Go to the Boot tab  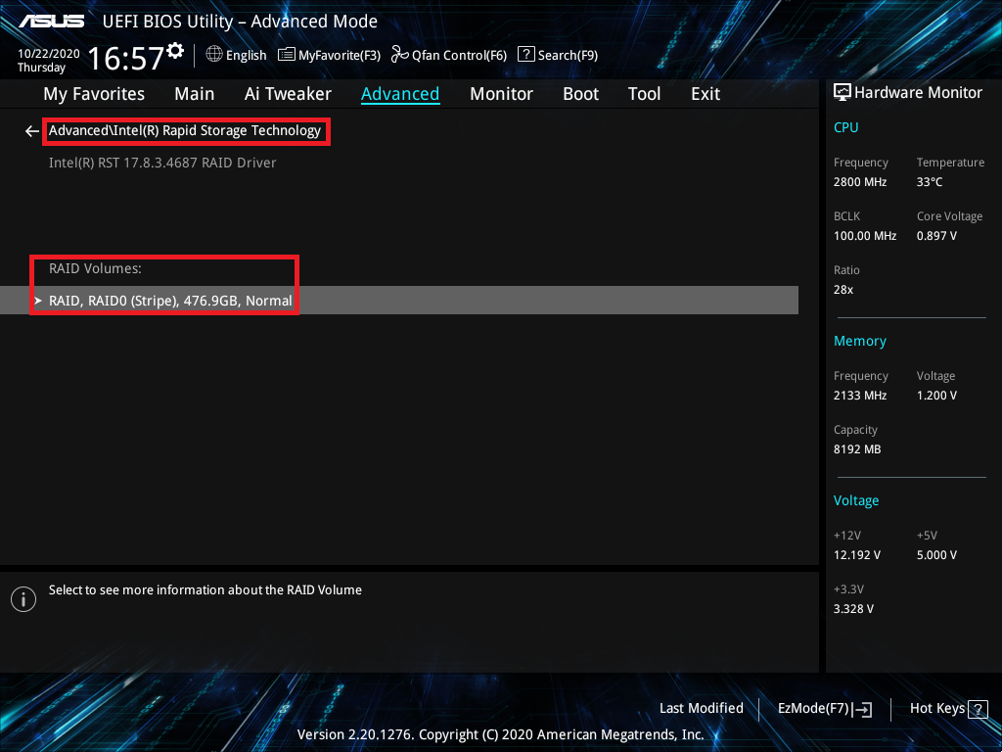click(580, 94)
